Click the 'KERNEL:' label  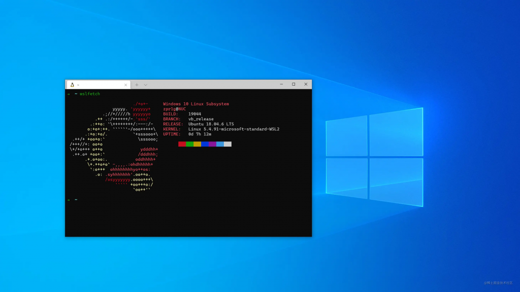[x=172, y=129]
